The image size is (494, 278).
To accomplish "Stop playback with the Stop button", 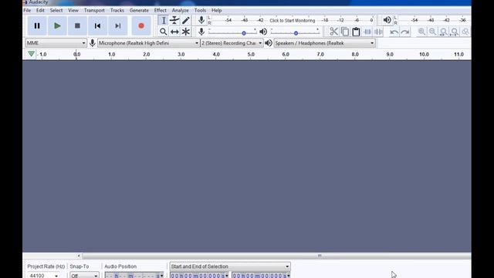I will tap(77, 25).
